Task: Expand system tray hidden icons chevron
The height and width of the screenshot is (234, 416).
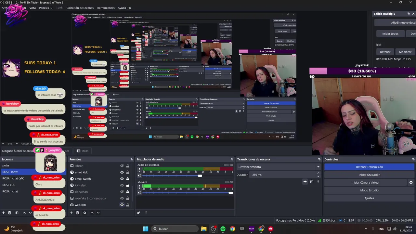Action: click(366, 229)
